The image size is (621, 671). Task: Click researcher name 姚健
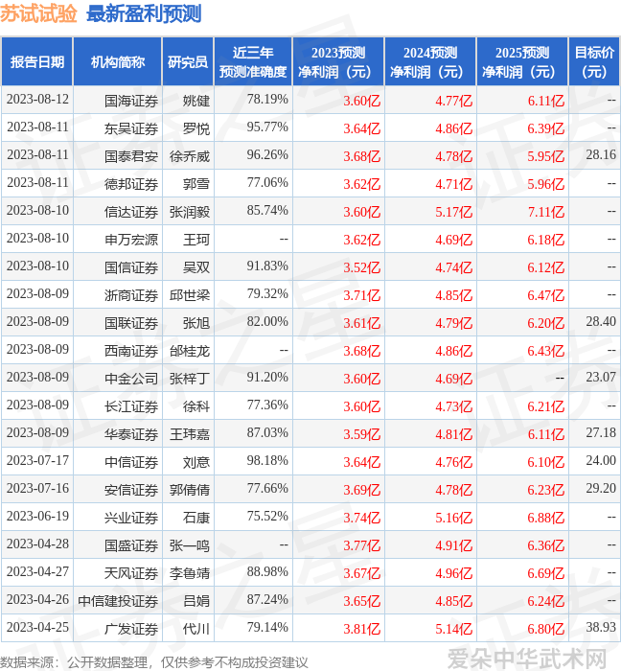pos(196,101)
